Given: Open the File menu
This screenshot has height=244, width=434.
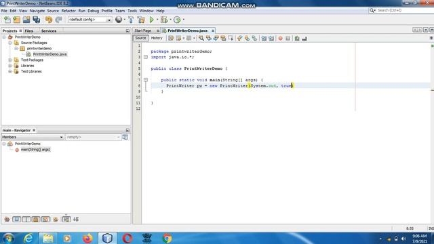Looking at the screenshot, I should click(x=4, y=11).
